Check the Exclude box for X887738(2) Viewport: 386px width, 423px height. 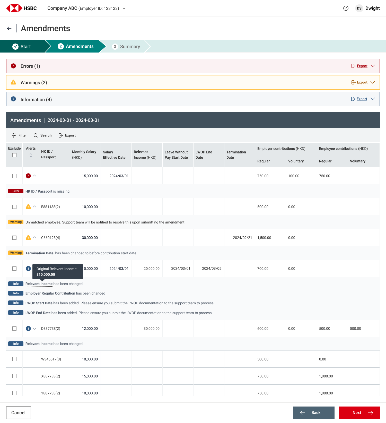pyautogui.click(x=14, y=376)
